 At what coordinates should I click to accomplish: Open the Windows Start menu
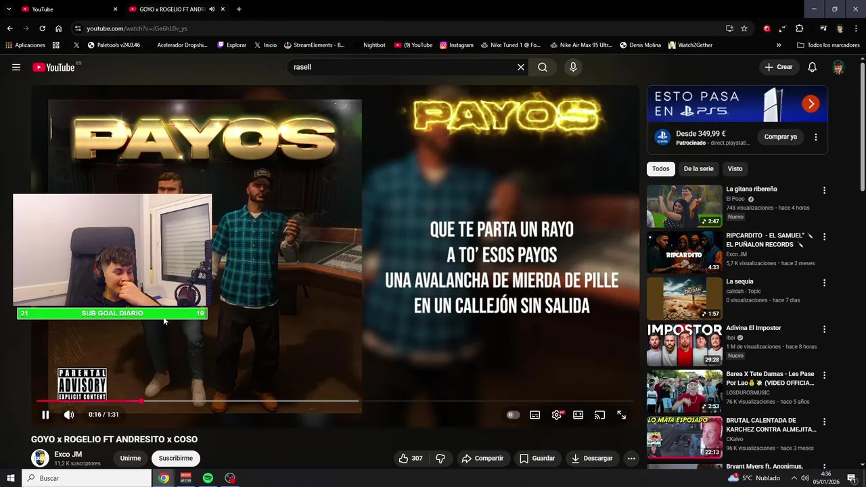10,478
